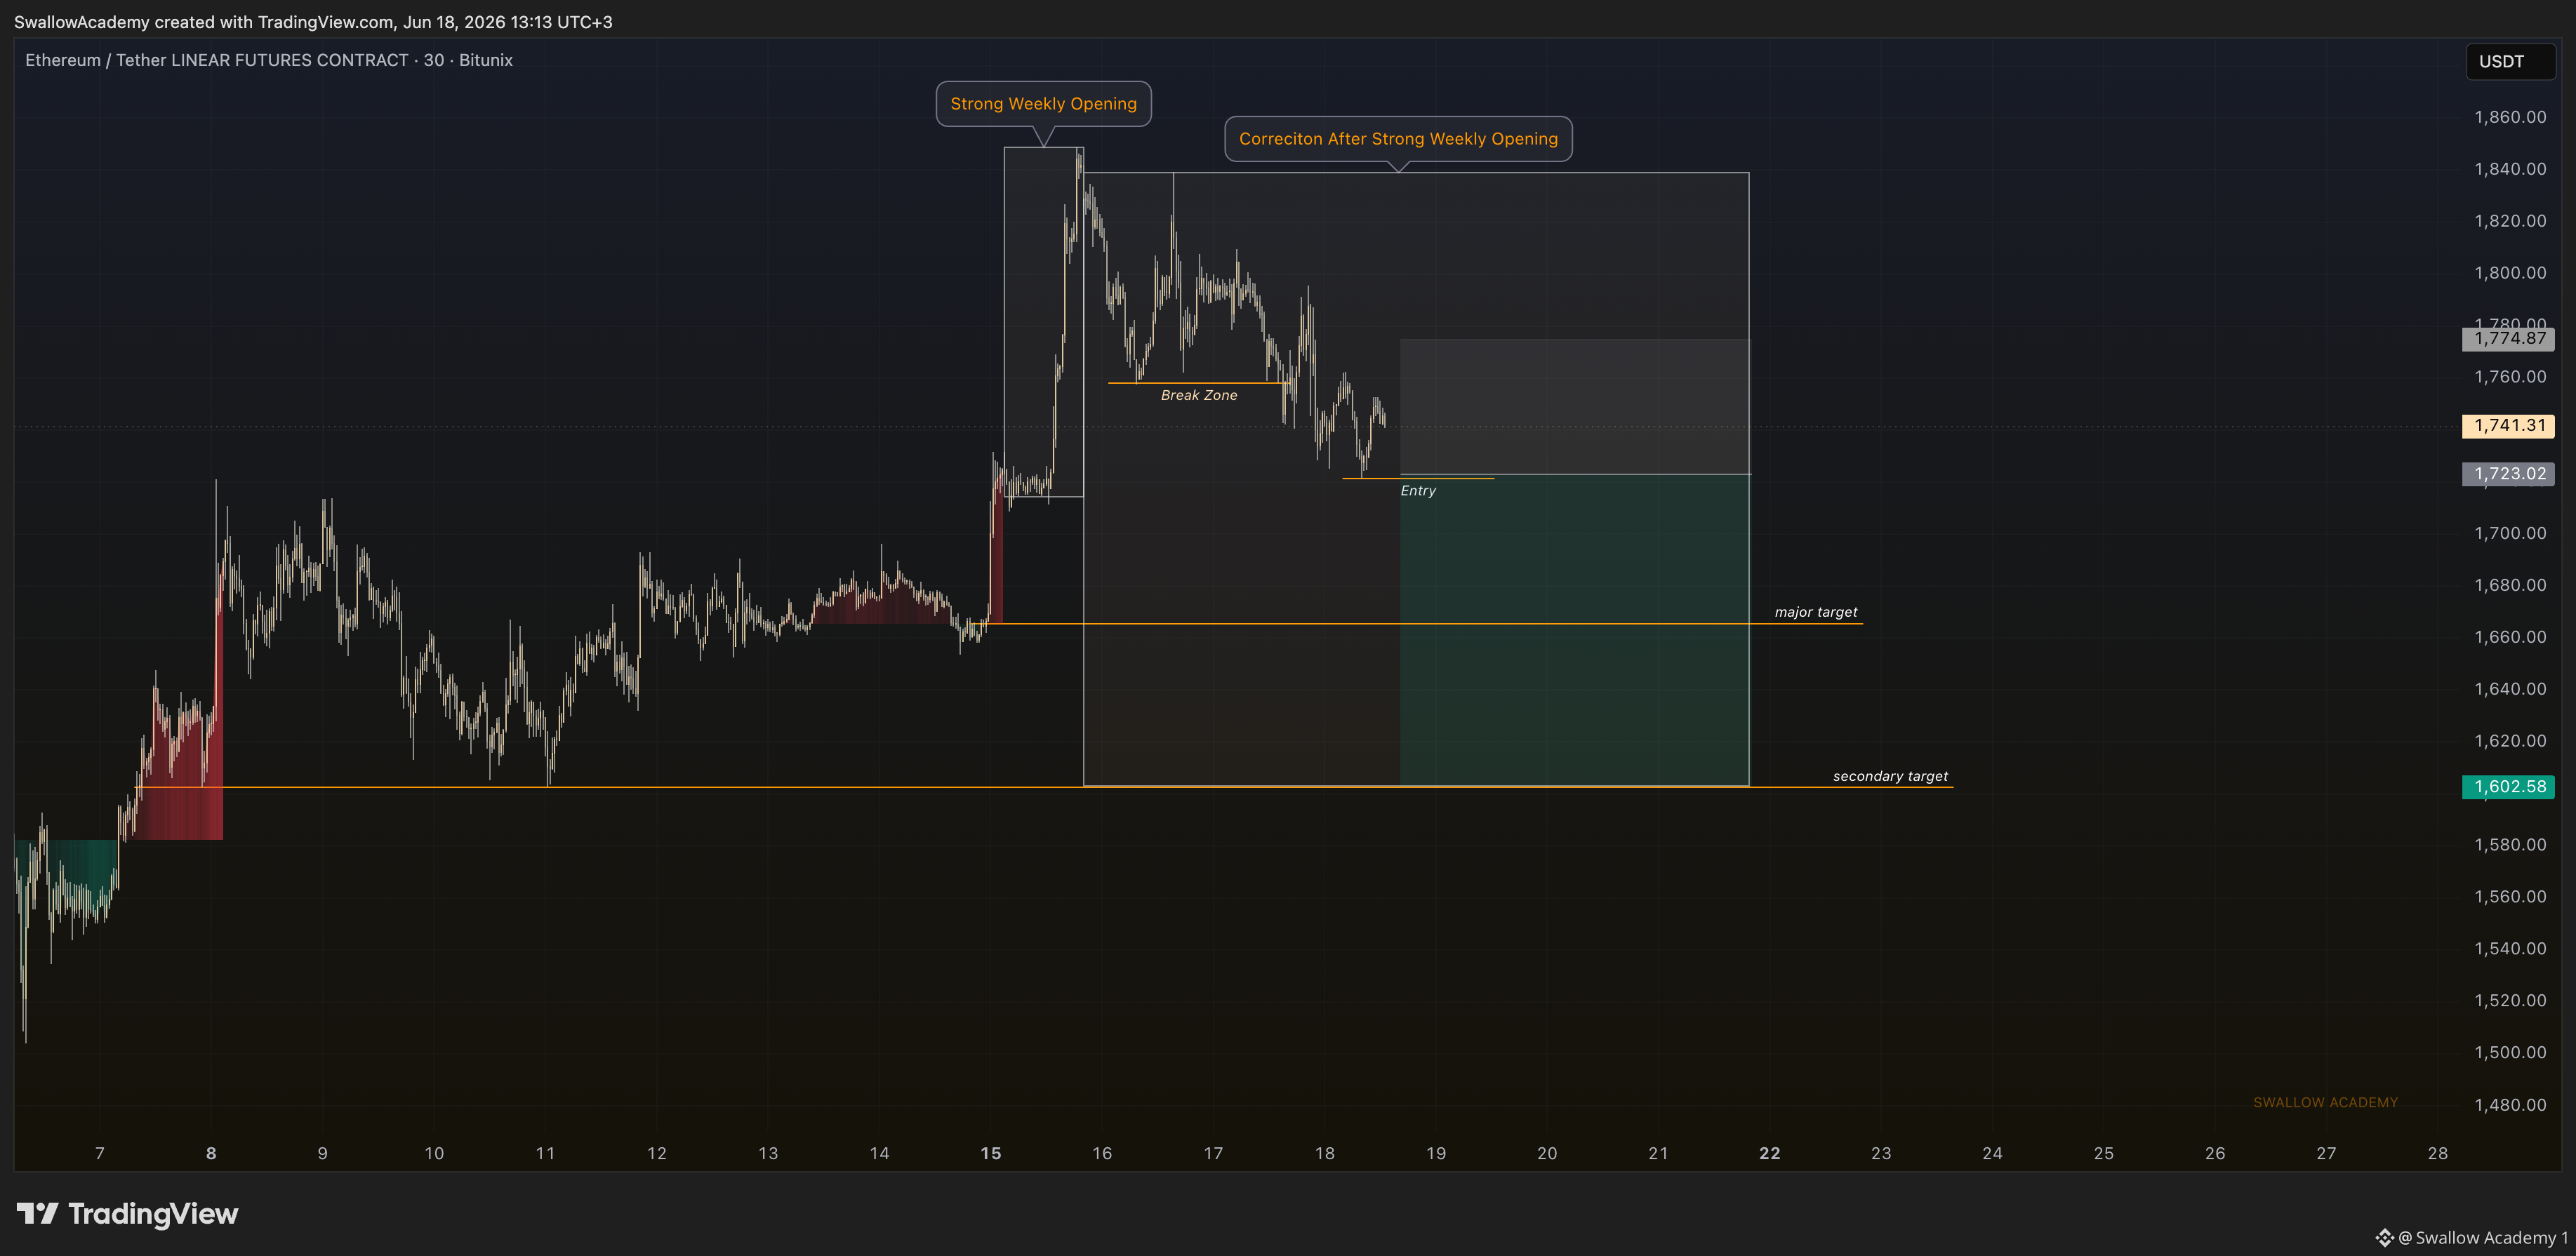The height and width of the screenshot is (1256, 2576).
Task: Click date 23 on the time axis
Action: tap(1881, 1154)
